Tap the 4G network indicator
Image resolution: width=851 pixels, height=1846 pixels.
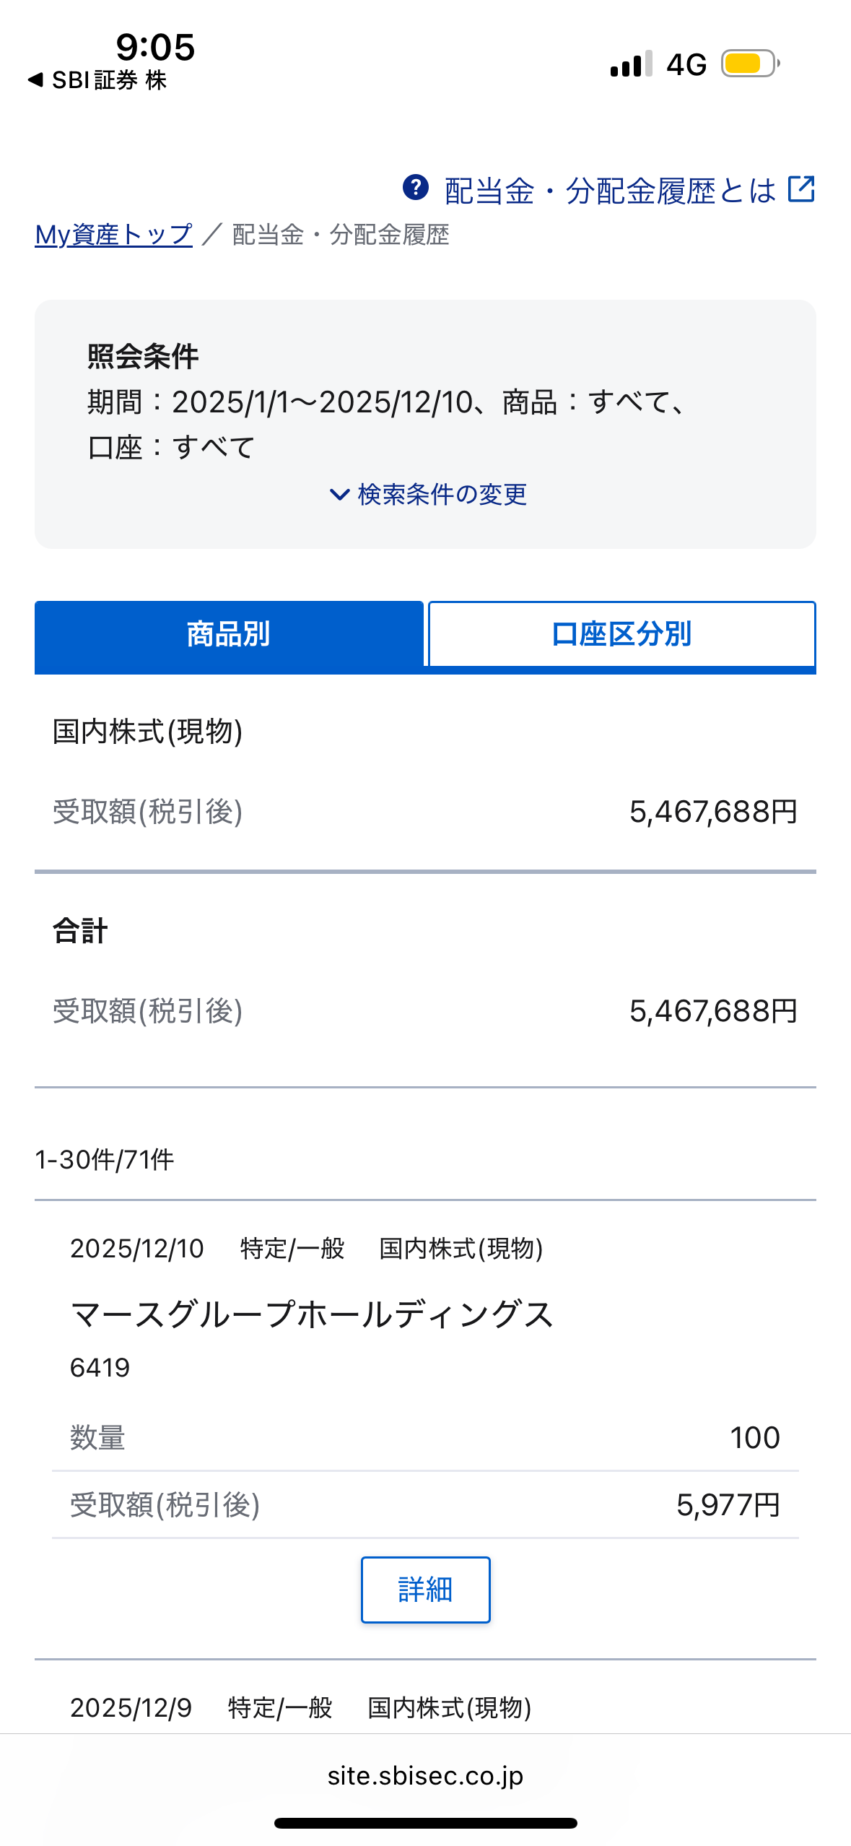[x=686, y=65]
